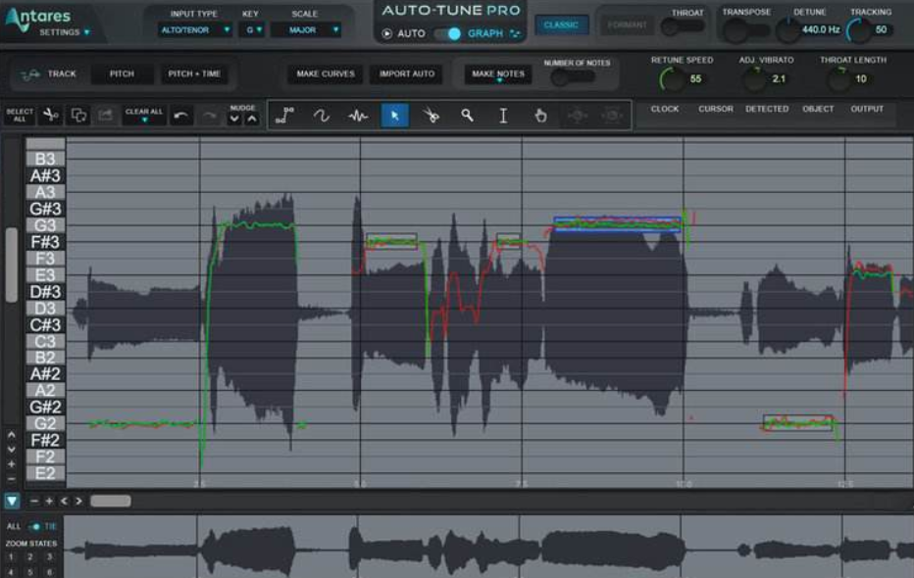Screen dimensions: 914x578
Task: Select the Arrow pointer tool
Action: pos(394,116)
